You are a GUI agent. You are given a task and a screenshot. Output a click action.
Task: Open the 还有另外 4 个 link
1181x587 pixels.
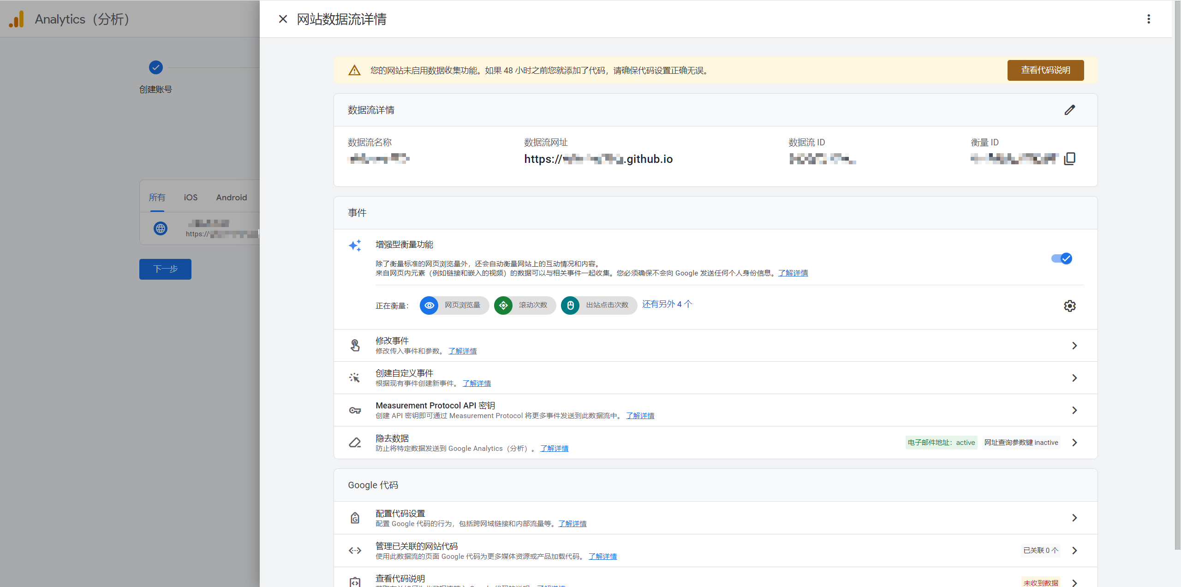pyautogui.click(x=667, y=304)
